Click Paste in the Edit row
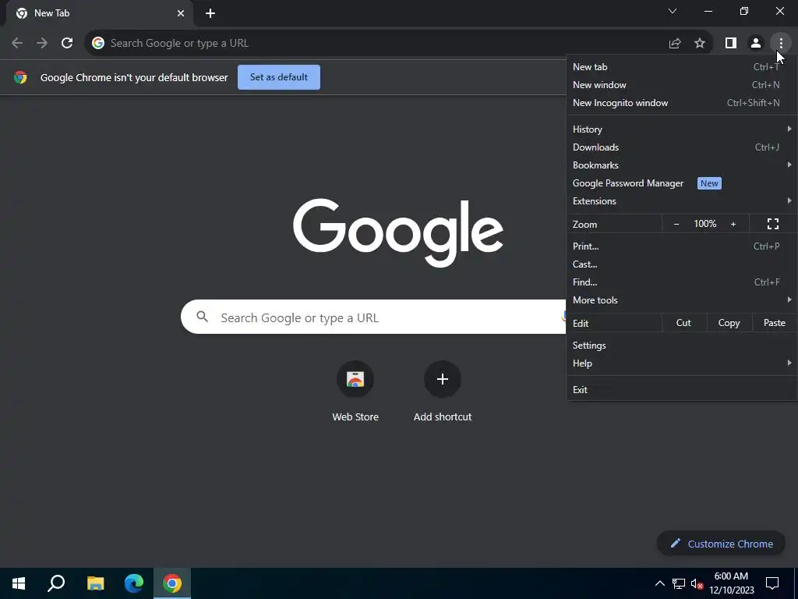Viewport: 798px width, 599px height. click(775, 323)
